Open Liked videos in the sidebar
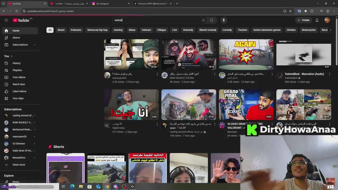The image size is (338, 190). click(20, 91)
